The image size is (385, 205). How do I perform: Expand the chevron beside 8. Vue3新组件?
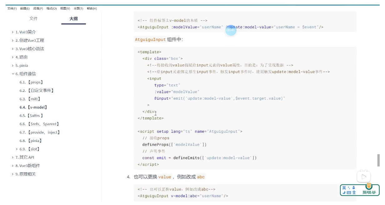pyautogui.click(x=13, y=166)
